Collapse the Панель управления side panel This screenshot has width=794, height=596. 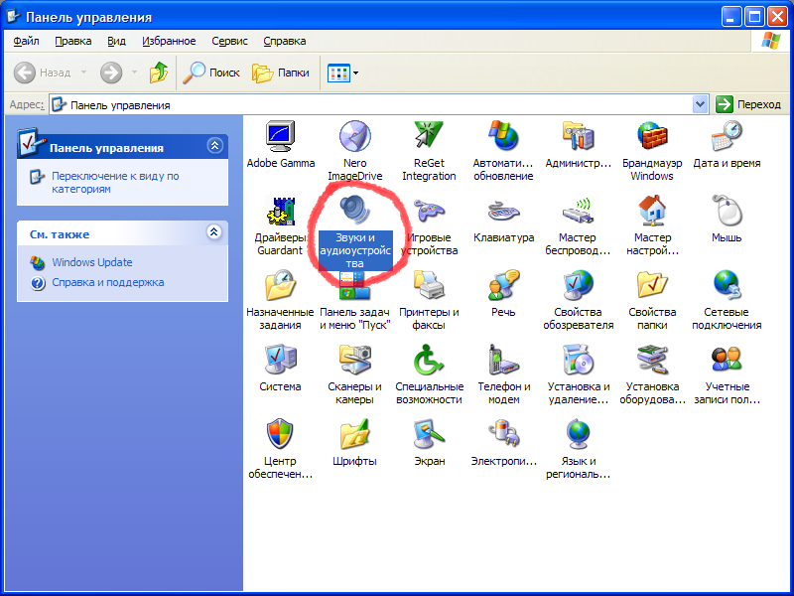click(214, 146)
